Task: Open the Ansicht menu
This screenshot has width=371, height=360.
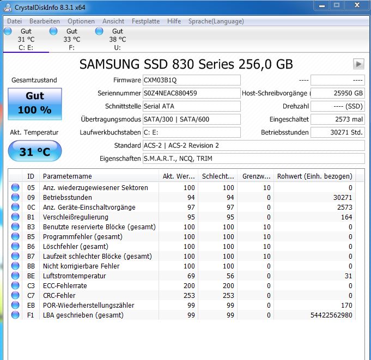Action: (113, 21)
